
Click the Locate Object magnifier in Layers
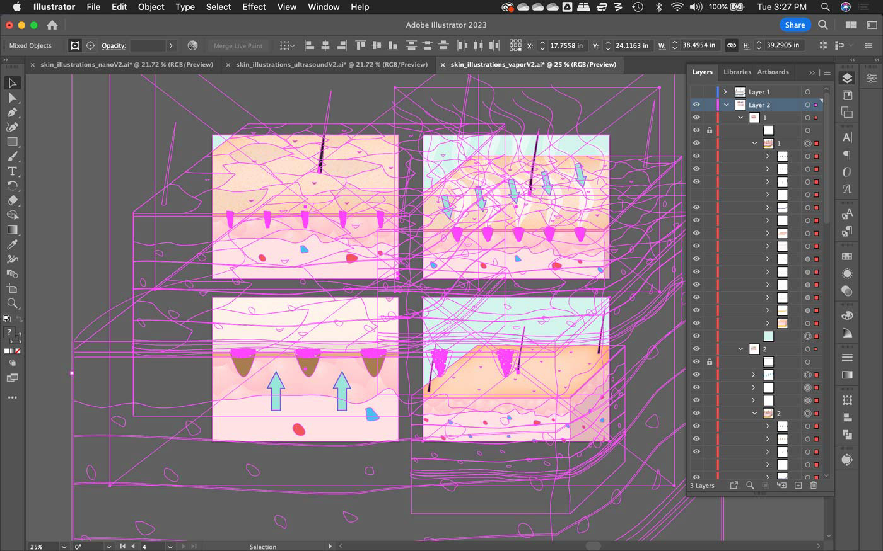tap(750, 486)
